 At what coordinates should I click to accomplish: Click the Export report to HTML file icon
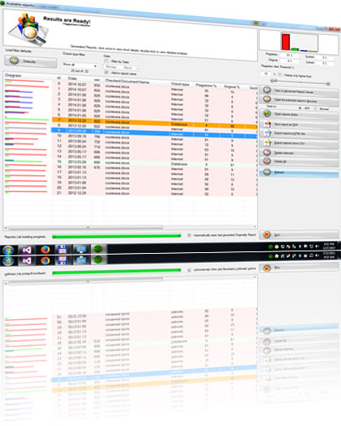point(267,133)
